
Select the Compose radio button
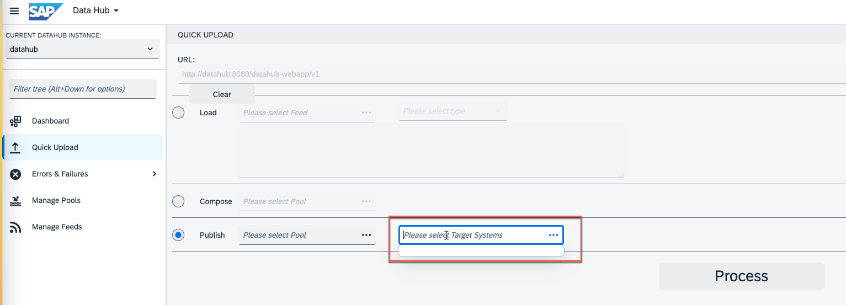178,201
